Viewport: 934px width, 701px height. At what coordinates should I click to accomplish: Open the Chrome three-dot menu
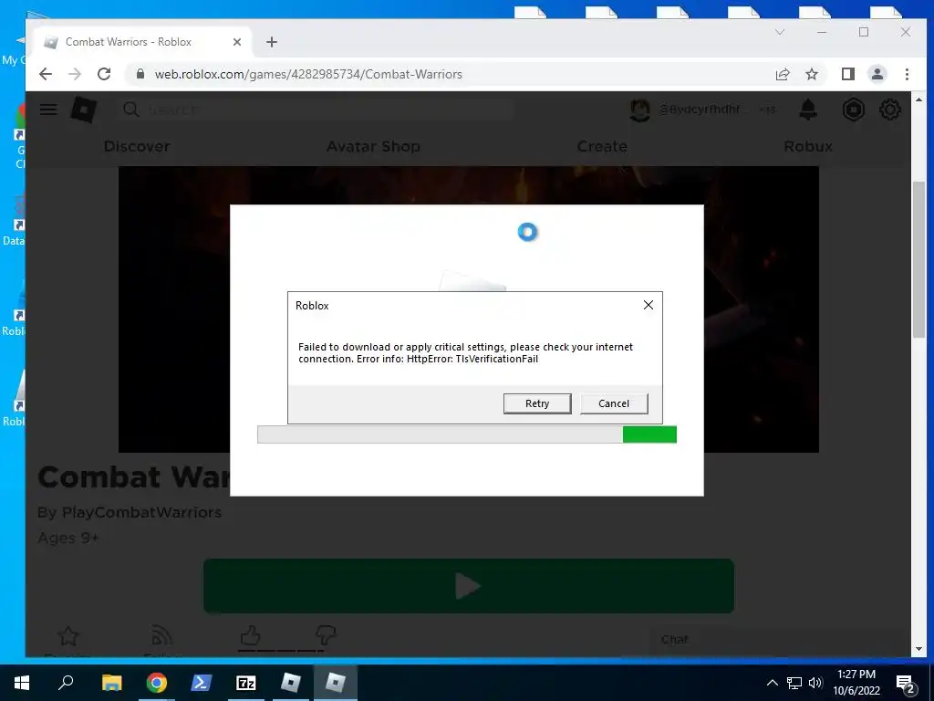[x=907, y=74]
